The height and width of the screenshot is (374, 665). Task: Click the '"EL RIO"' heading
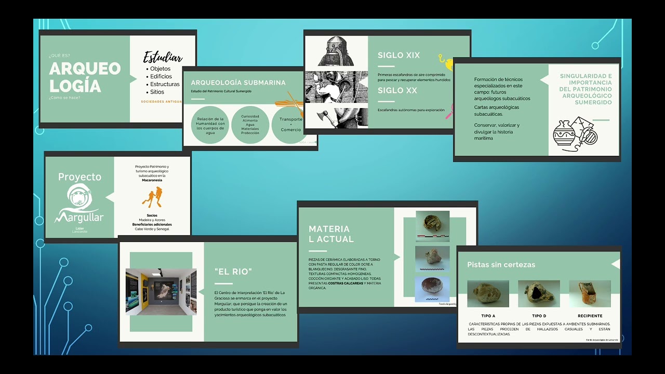coord(233,271)
